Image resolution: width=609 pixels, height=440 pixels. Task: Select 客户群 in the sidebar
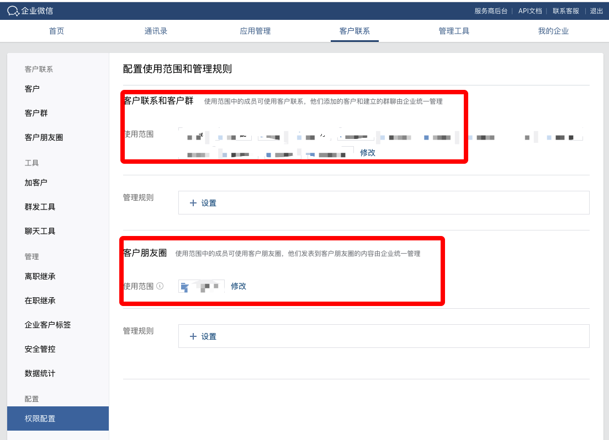36,113
